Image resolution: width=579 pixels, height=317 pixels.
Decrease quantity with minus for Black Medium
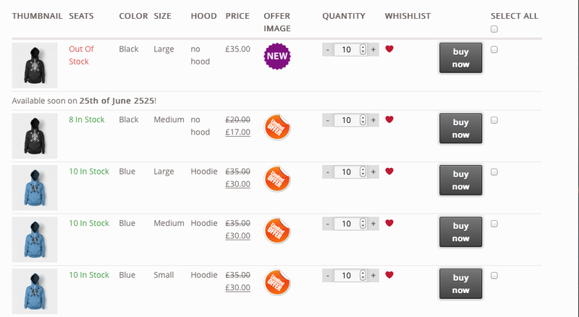pos(328,120)
